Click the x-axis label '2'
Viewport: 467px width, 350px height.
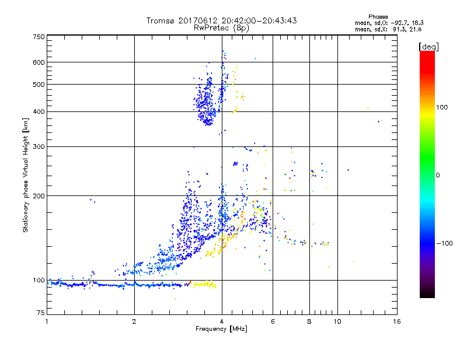(x=134, y=321)
